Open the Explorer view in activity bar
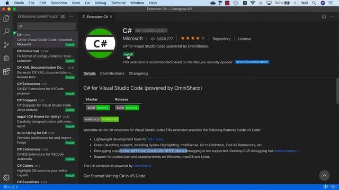This screenshot has height=190, width=339. click(6, 18)
